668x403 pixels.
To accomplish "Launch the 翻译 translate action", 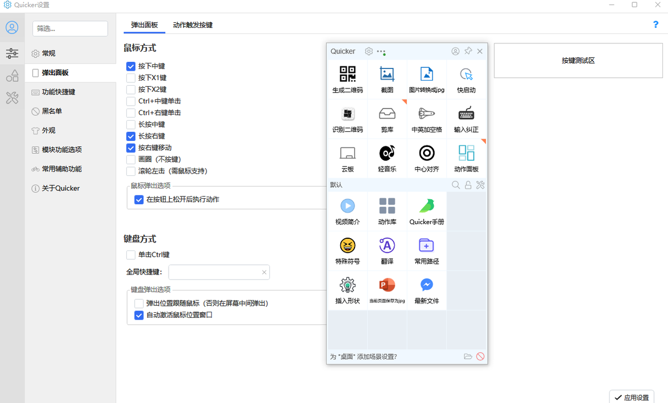I will pyautogui.click(x=387, y=250).
